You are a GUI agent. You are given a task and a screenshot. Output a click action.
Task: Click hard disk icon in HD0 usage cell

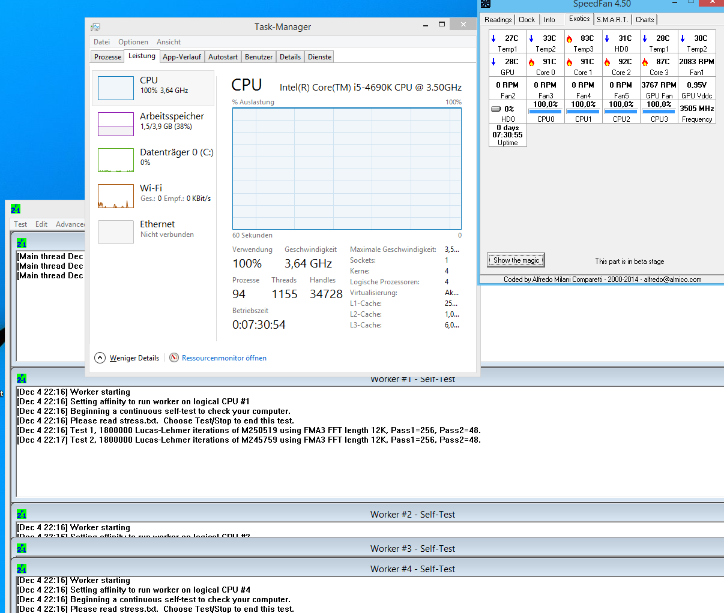[x=496, y=109]
